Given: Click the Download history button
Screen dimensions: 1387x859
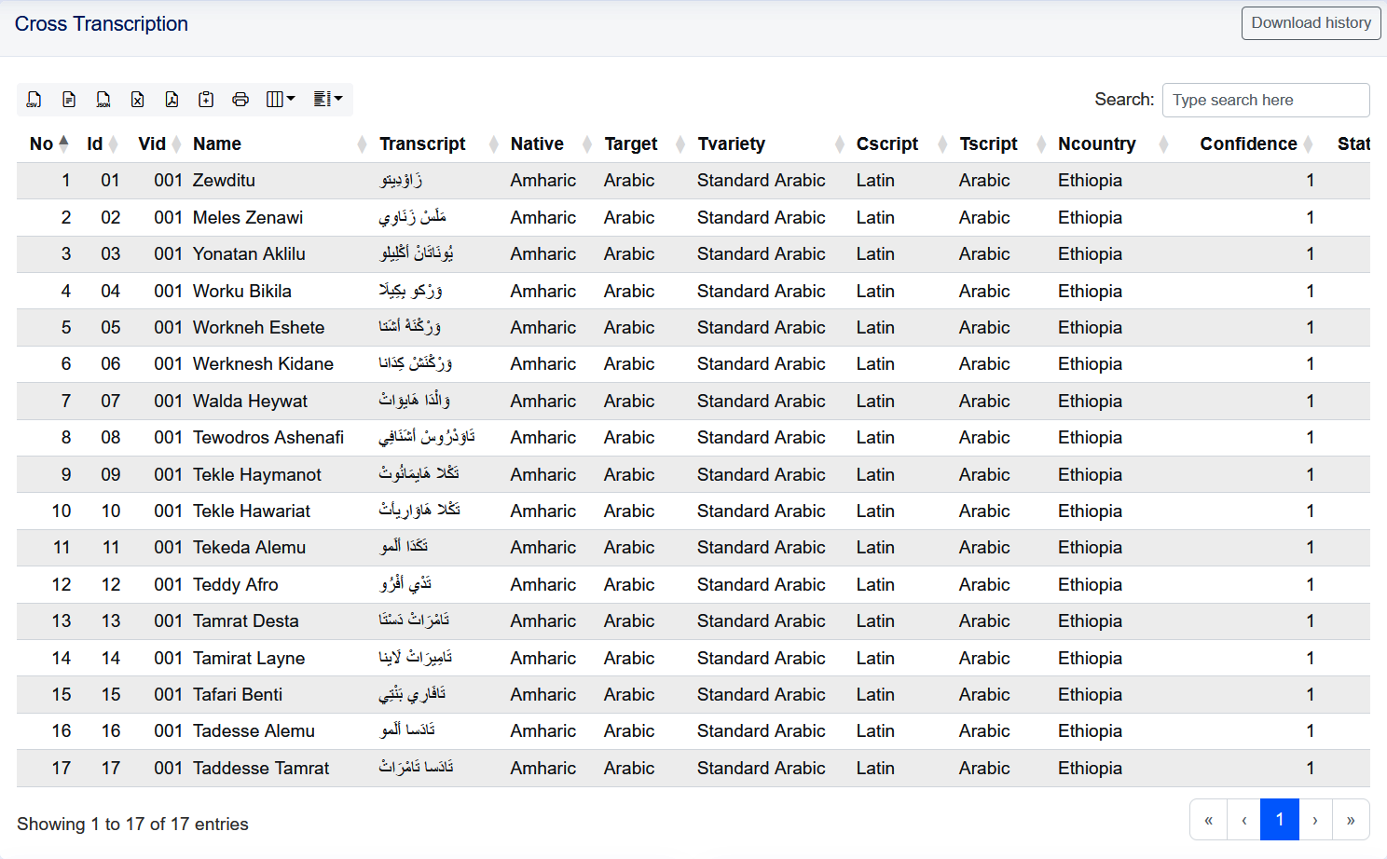Looking at the screenshot, I should coord(1311,23).
